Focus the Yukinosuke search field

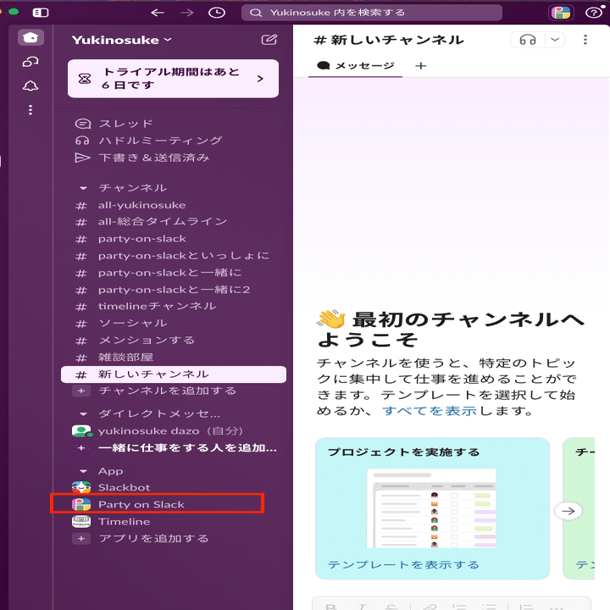pyautogui.click(x=372, y=13)
